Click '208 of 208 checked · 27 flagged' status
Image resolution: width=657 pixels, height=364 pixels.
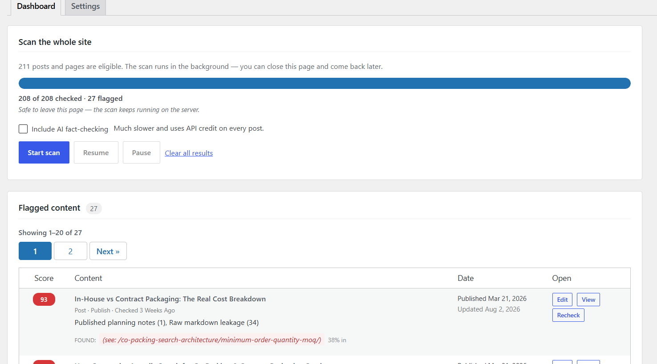70,99
